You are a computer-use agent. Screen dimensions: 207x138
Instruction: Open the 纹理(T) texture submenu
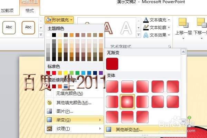pos(75,128)
